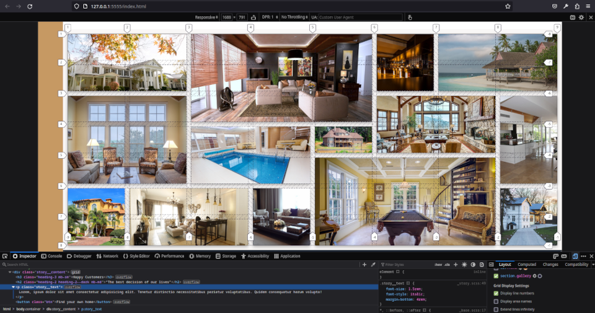The height and width of the screenshot is (313, 595).
Task: Switch to the Debugger tab
Action: tap(79, 256)
